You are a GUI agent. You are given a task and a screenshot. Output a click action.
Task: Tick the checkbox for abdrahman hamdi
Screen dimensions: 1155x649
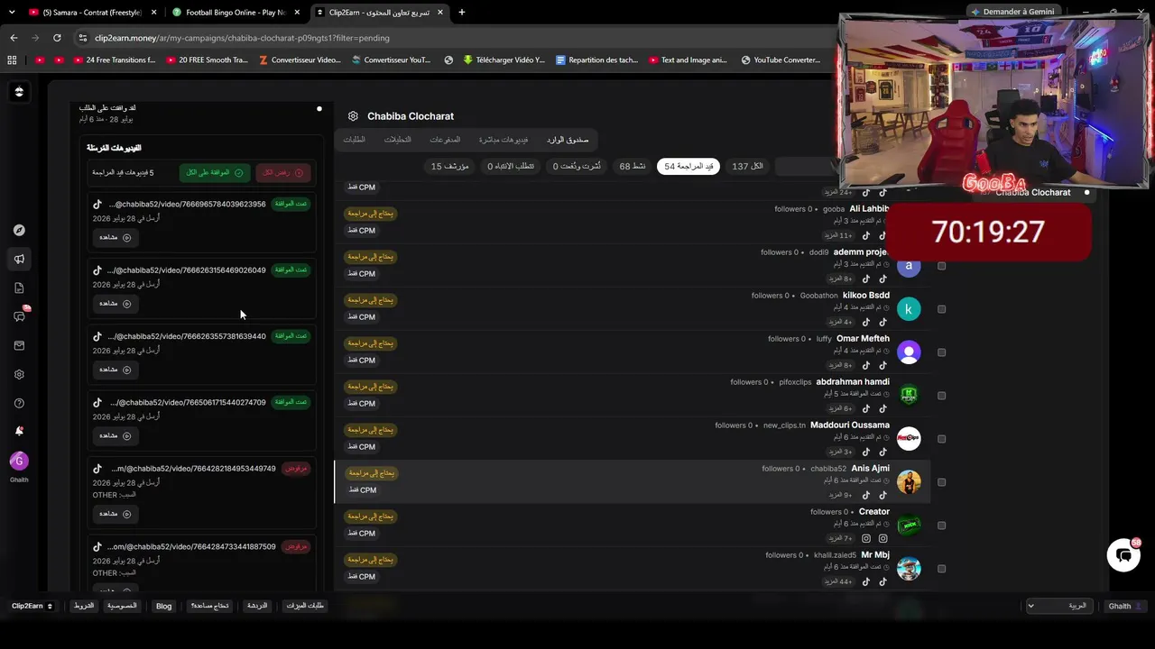[x=941, y=396]
